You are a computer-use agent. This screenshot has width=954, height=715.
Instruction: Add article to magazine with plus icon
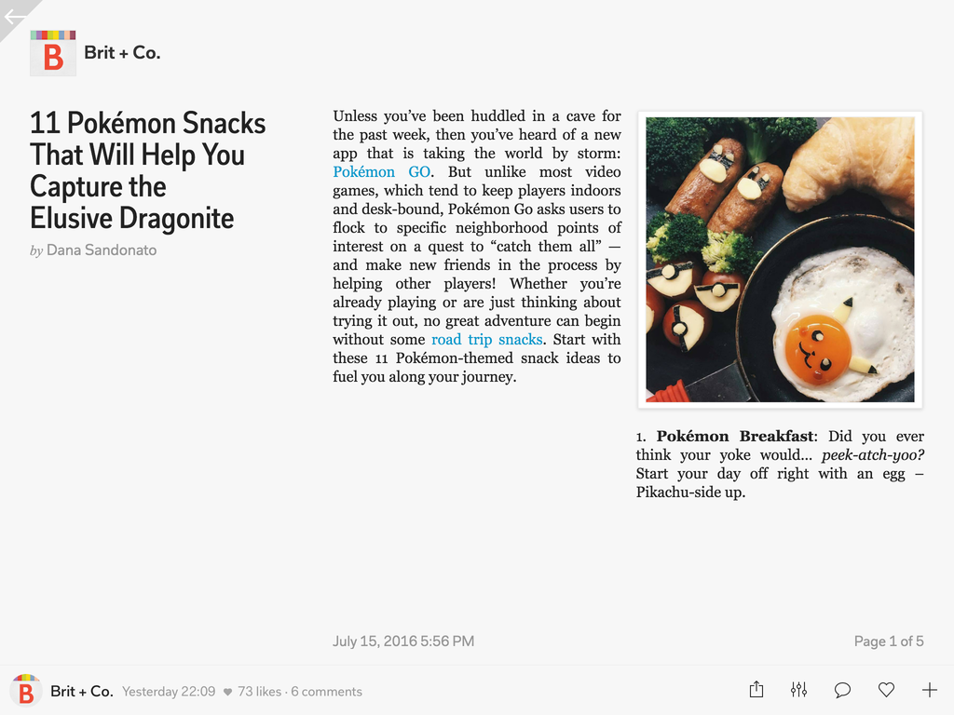click(929, 690)
